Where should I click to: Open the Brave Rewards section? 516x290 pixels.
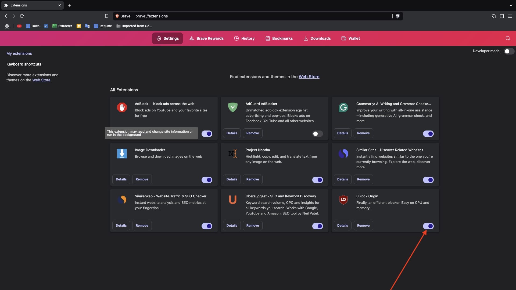coord(206,38)
